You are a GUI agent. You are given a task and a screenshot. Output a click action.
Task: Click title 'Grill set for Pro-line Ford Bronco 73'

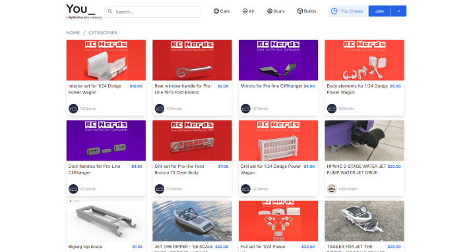tap(179, 169)
